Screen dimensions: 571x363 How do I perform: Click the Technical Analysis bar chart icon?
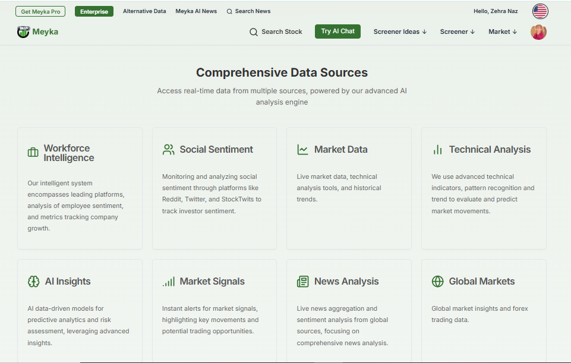(x=438, y=150)
